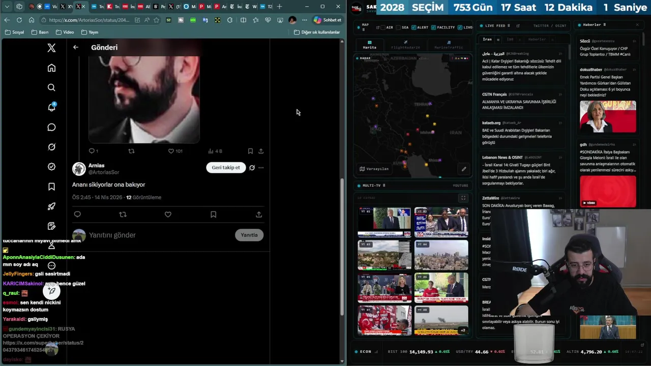Viewport: 651px width, 366px height.
Task: Like the quoted post showing 101 likes
Action: [171, 151]
